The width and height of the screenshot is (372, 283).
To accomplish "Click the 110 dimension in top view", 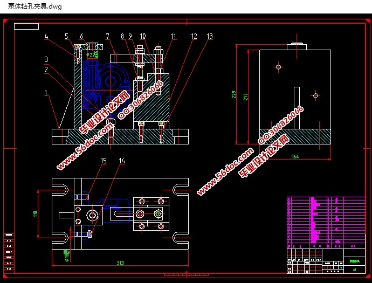I will click(36, 213).
